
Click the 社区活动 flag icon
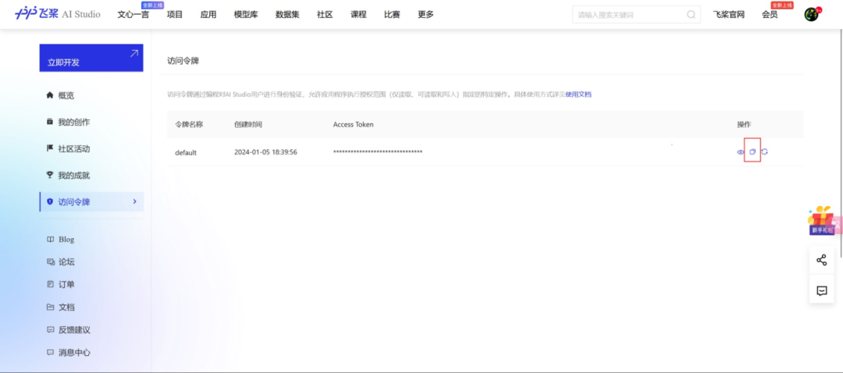50,148
